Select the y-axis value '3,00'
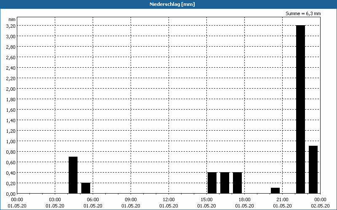The height and width of the screenshot is (210, 337). [x=11, y=36]
